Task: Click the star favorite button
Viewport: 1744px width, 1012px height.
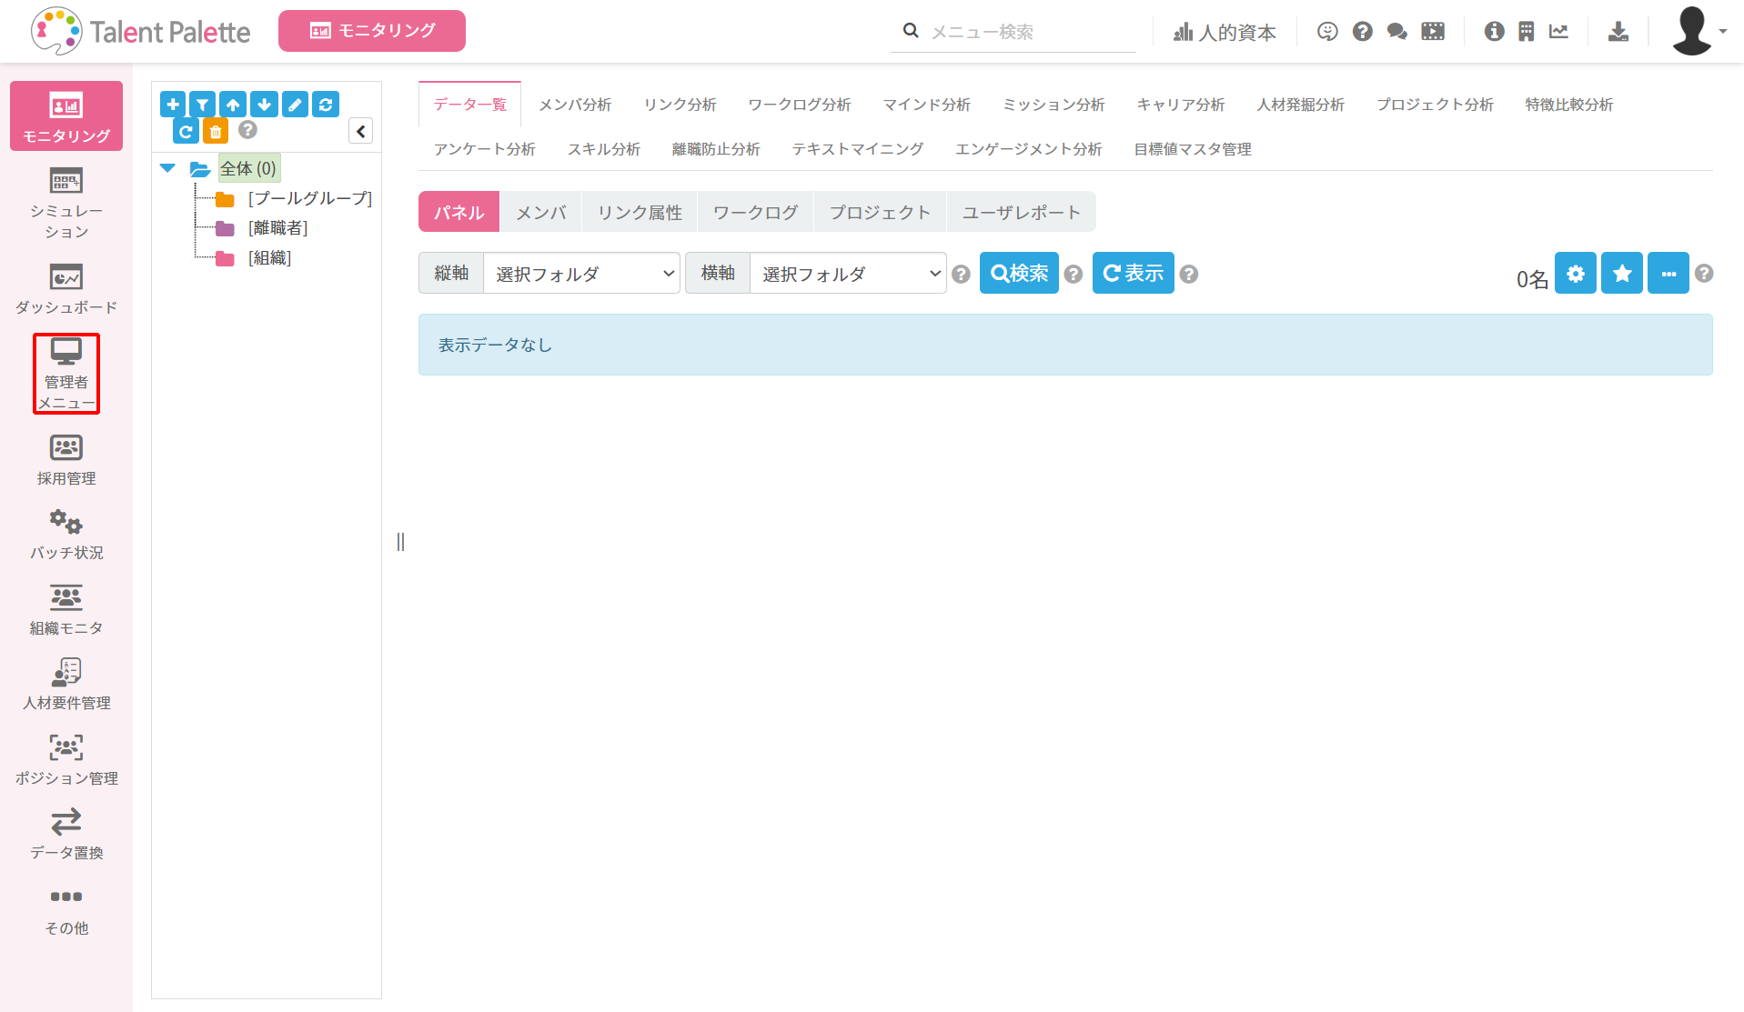Action: (x=1621, y=274)
